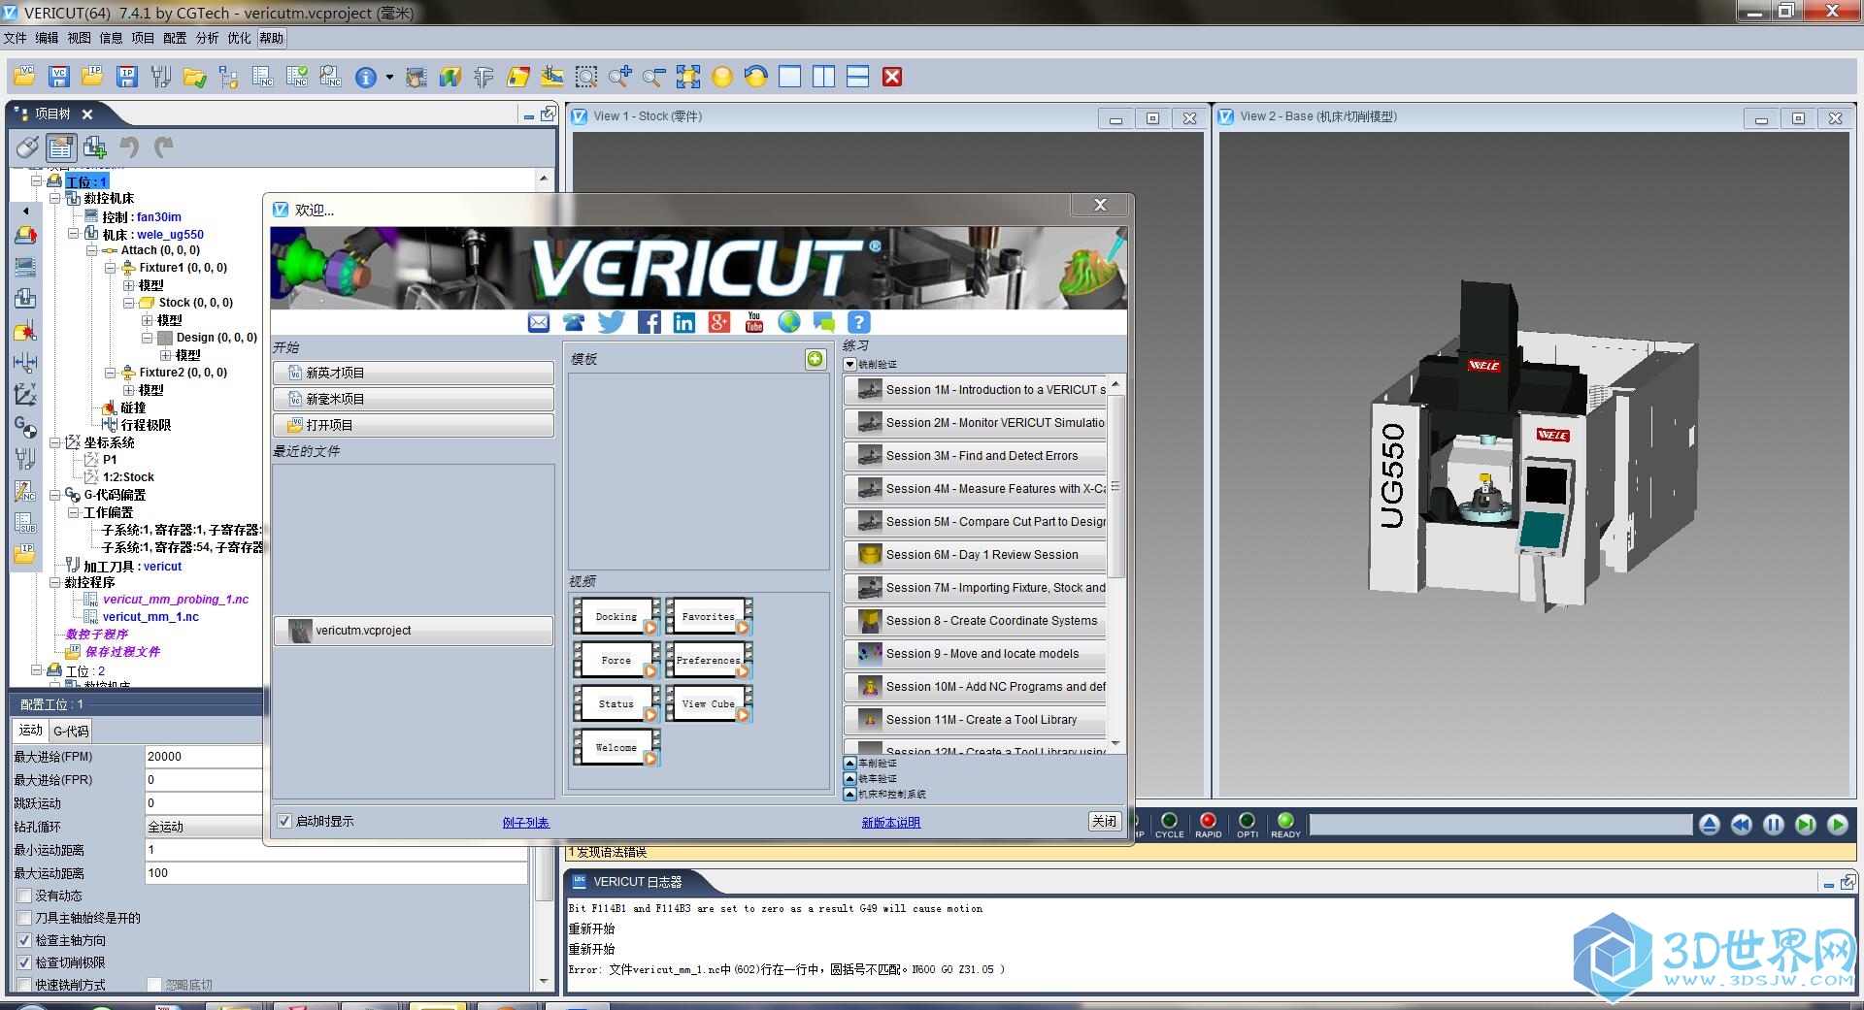Switch to the G-代码 tab
Viewport: 1864px width, 1010px height.
[71, 731]
